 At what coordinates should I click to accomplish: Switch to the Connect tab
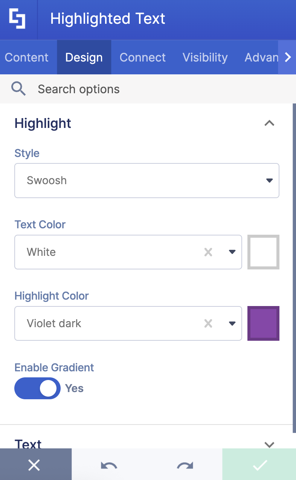142,57
